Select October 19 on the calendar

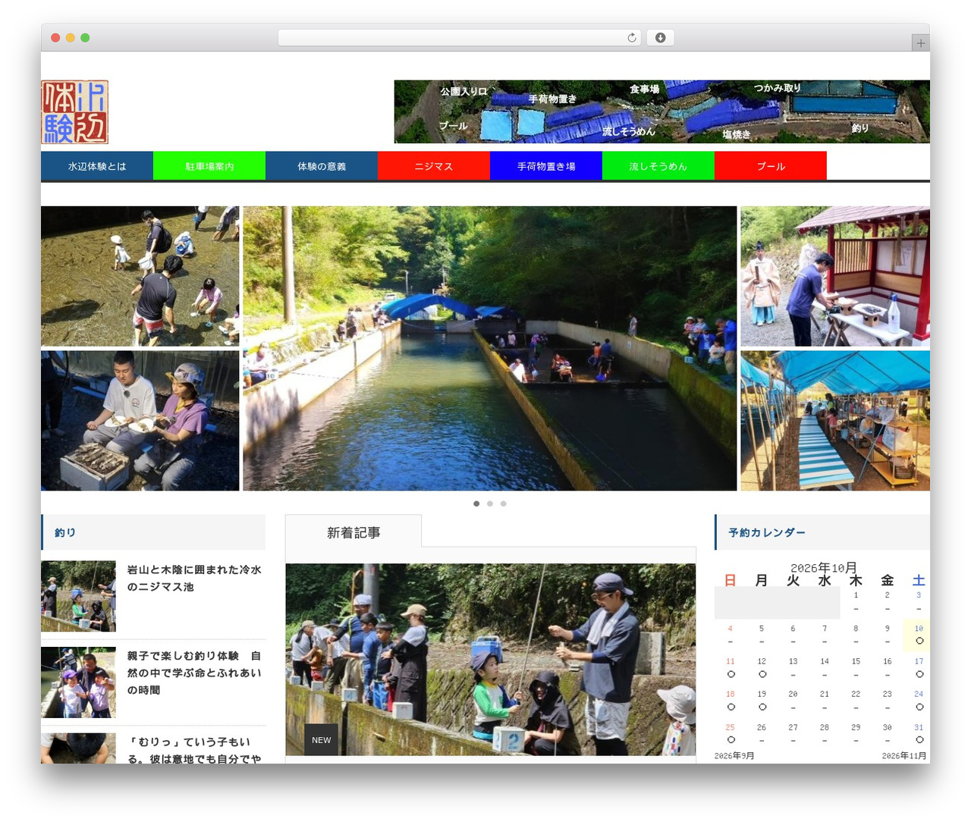pos(762,701)
